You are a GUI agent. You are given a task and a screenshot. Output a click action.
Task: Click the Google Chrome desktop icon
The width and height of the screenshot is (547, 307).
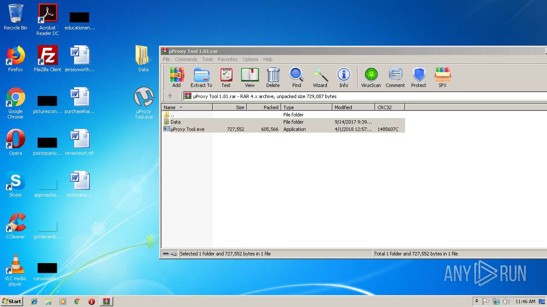[15, 103]
